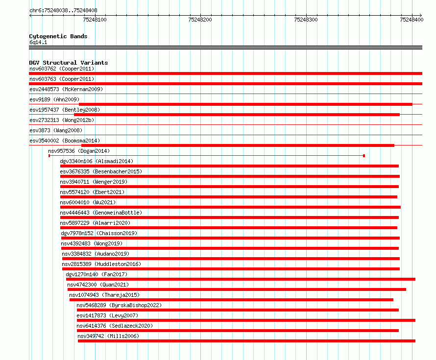Select dgv1270n140 (Fan2017) label
The width and height of the screenshot is (436, 360).
point(97,274)
